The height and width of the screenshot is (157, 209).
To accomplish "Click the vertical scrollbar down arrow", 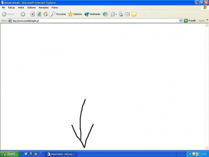I will [x=207, y=148].
